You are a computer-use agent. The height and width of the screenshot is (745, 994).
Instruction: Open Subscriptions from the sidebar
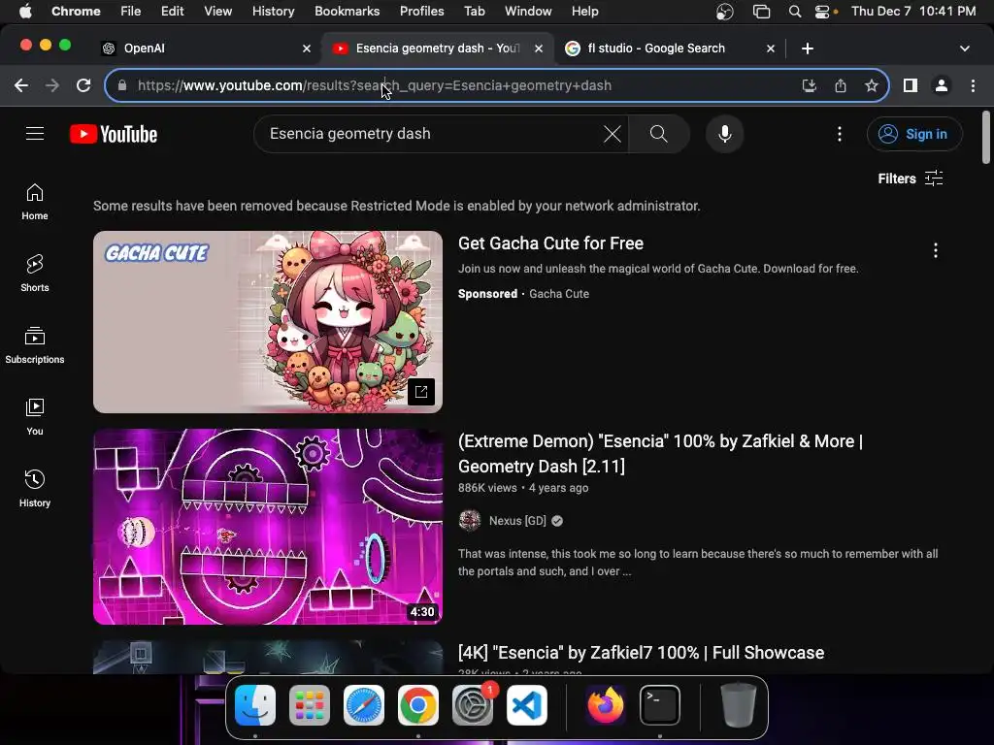coord(35,345)
